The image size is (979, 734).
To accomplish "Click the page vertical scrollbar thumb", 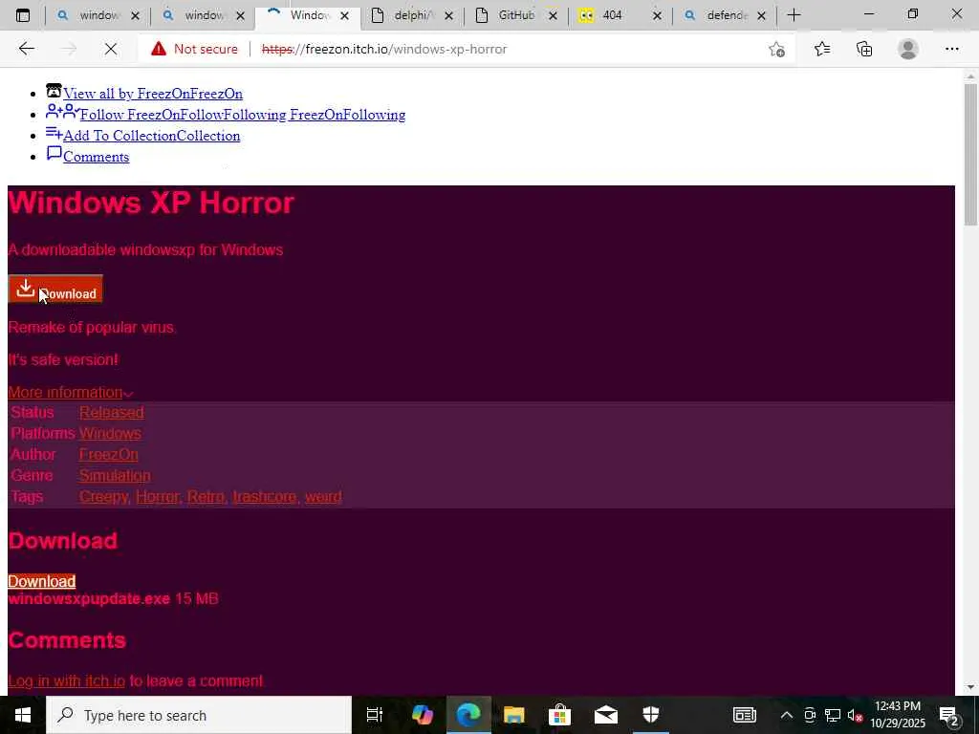I will 970,154.
